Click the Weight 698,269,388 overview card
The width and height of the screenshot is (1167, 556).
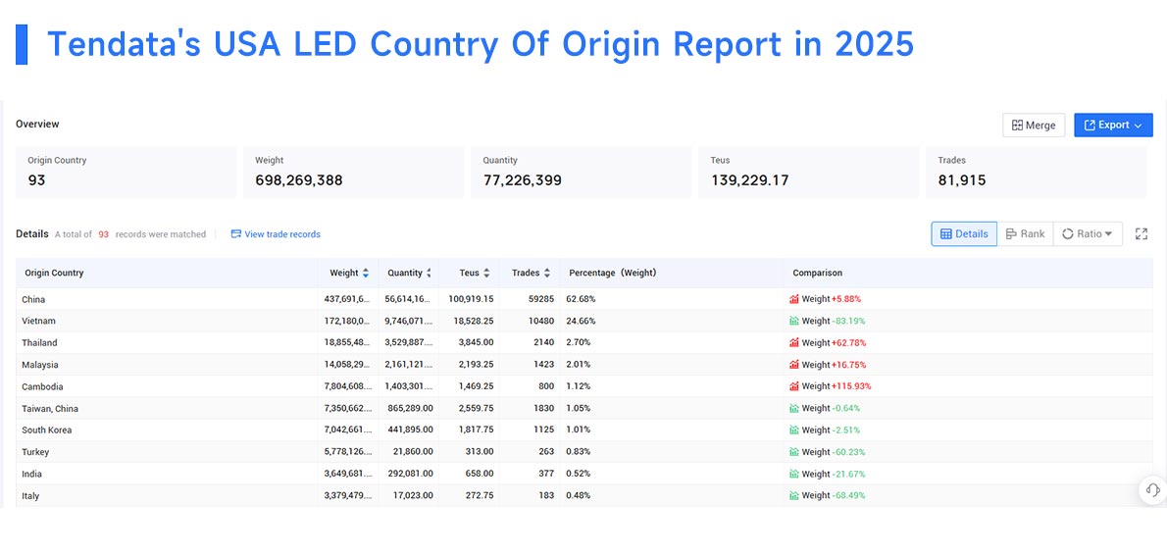(x=353, y=172)
